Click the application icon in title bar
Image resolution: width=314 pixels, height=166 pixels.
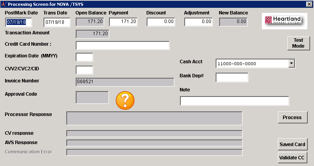point(4,4)
